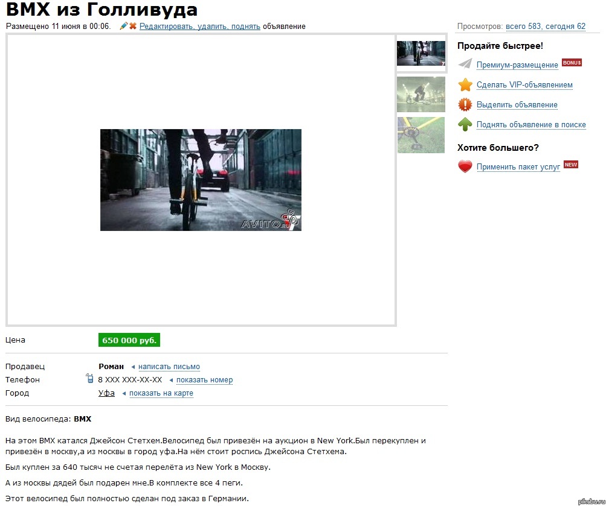The image size is (606, 506).
Task: Click the main BMX photo
Action: pyautogui.click(x=201, y=180)
